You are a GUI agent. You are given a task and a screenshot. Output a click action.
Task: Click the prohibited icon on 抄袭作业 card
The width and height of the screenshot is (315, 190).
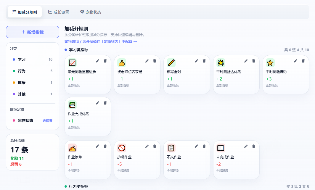click(122, 148)
